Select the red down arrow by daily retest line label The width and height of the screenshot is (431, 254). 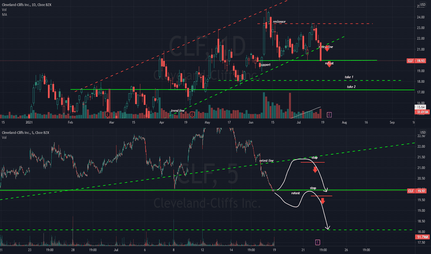point(327,49)
